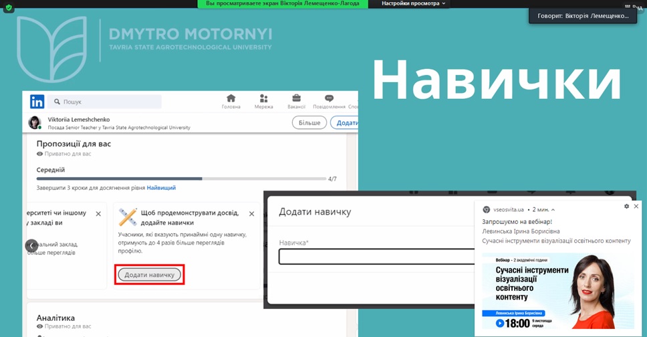
Task: Click 'Пропозиції для вас' heading
Action: 74,144
